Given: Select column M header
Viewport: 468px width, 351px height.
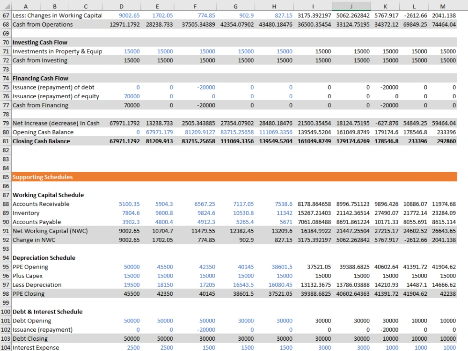Looking at the screenshot, I should click(443, 6).
